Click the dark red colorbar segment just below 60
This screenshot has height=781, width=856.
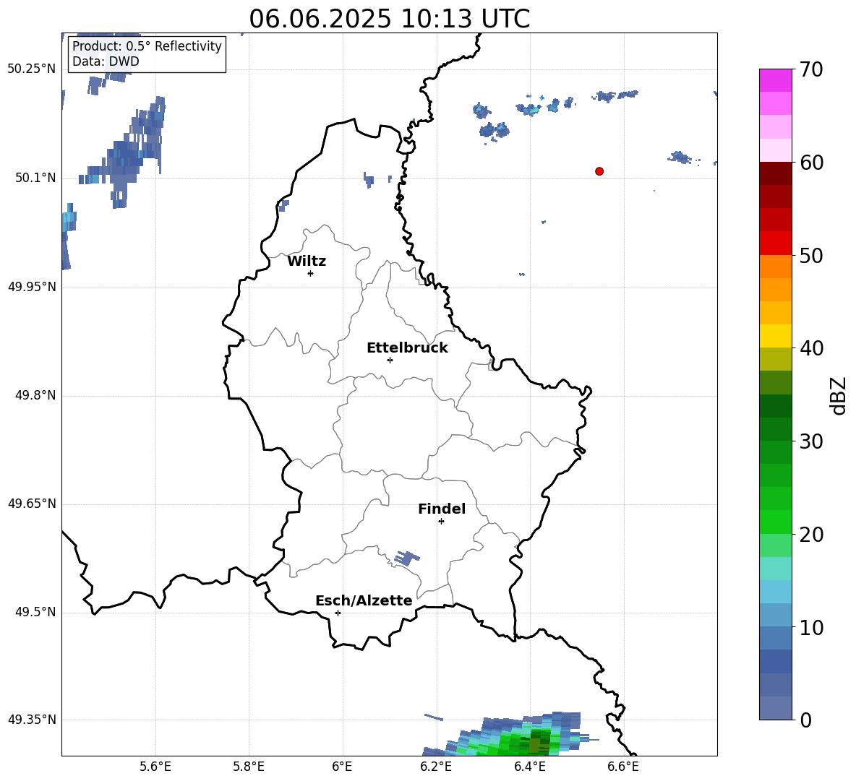tap(776, 173)
